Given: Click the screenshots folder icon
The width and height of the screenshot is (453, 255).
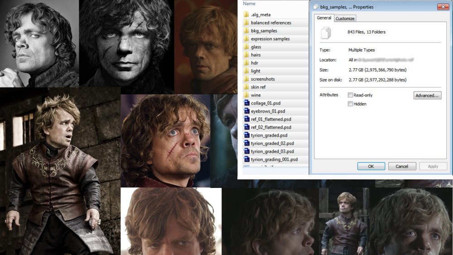Looking at the screenshot, I should [x=246, y=79].
